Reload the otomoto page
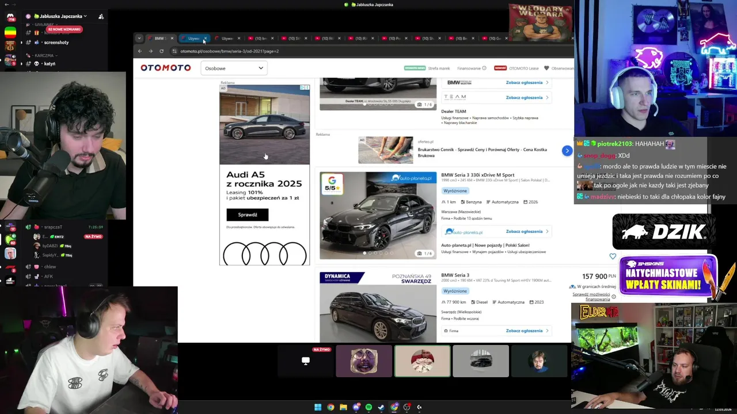The image size is (737, 414). click(x=162, y=51)
